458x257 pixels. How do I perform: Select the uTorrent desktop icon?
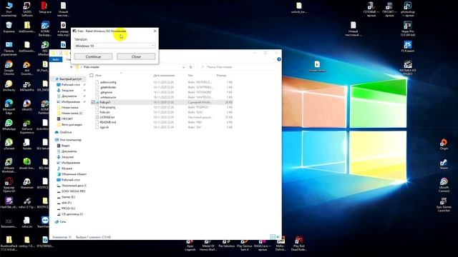coord(9,144)
